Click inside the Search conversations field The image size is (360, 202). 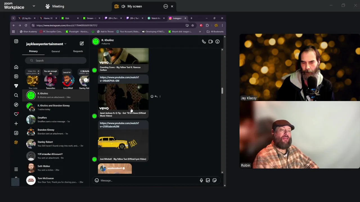click(x=56, y=61)
